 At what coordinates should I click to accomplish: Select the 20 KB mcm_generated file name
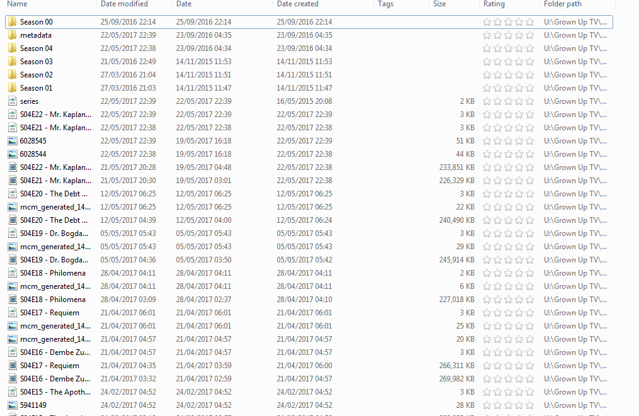pyautogui.click(x=55, y=339)
